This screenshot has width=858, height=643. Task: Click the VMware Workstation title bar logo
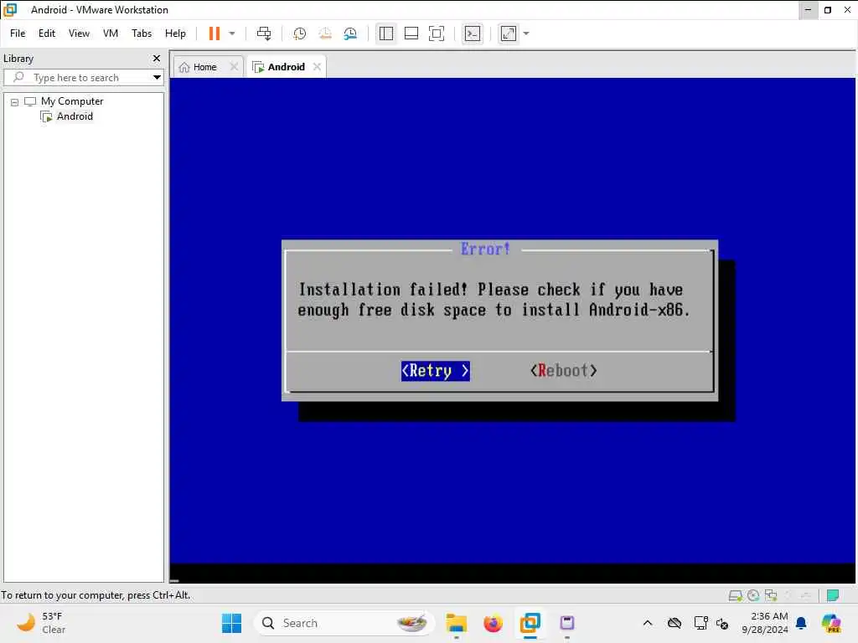tap(10, 10)
